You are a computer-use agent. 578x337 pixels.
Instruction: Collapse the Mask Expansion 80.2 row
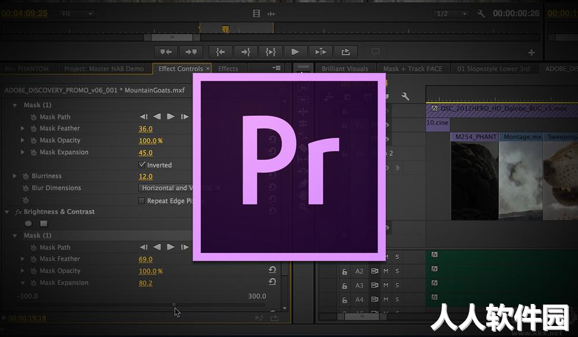pyautogui.click(x=23, y=283)
